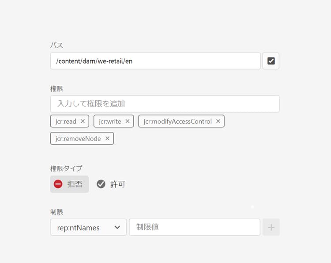
Task: Select the 許可 (allow) permission type
Action: [x=111, y=184]
